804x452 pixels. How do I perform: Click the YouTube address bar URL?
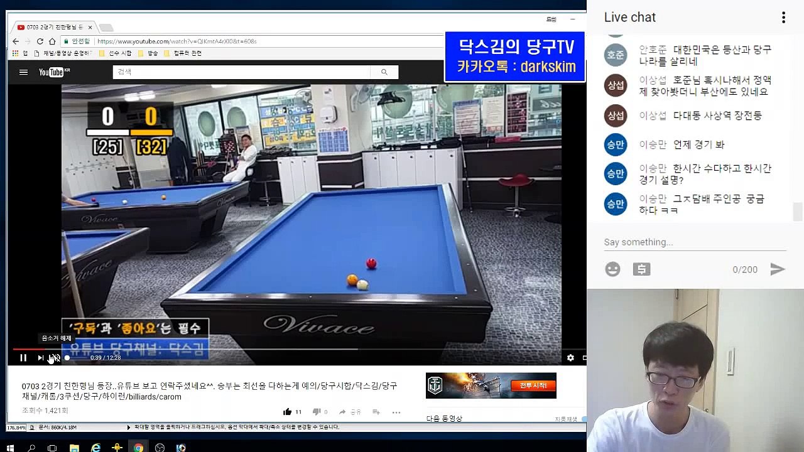[x=177, y=41]
